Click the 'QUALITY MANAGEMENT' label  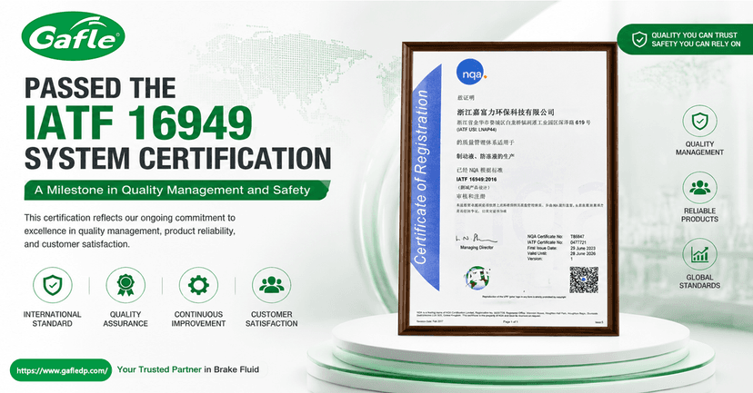click(699, 148)
